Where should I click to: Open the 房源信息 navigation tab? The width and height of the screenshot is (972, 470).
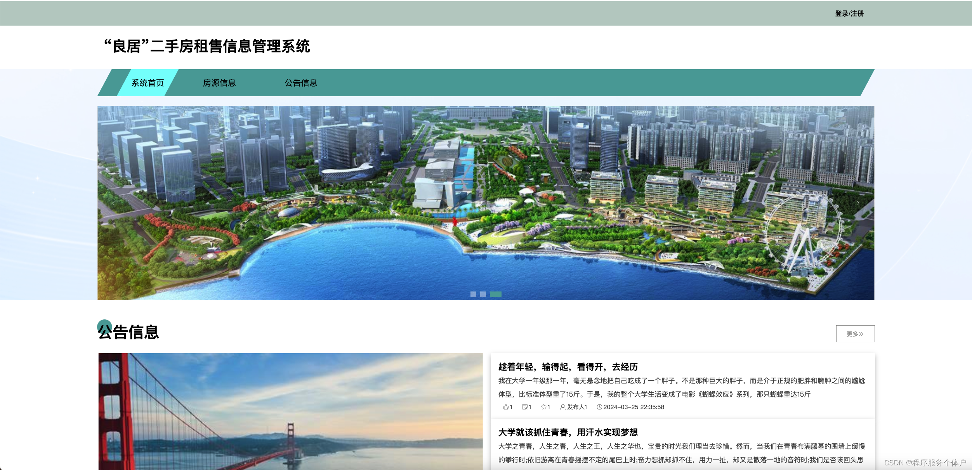(219, 83)
